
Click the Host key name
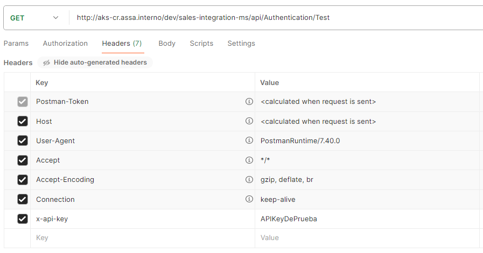44,121
